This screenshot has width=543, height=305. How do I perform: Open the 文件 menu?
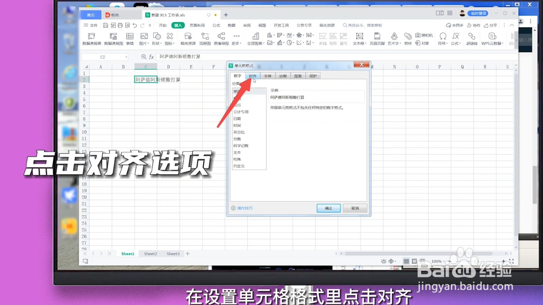pos(91,25)
